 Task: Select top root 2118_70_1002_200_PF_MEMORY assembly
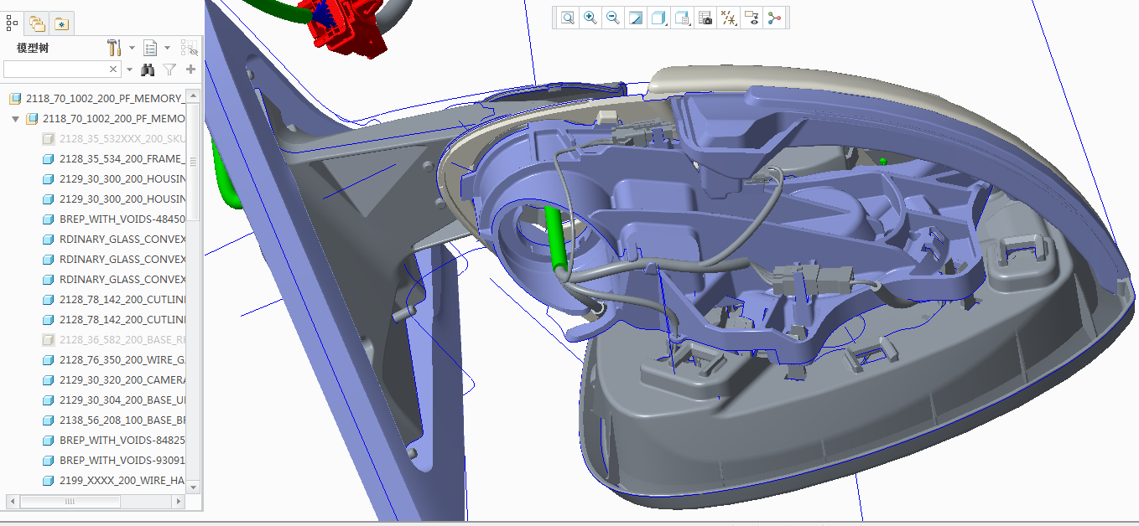click(x=96, y=99)
